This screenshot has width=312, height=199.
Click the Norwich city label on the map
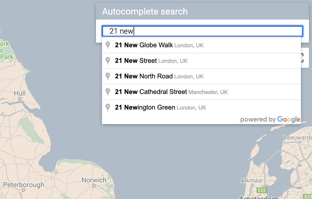click(x=94, y=180)
